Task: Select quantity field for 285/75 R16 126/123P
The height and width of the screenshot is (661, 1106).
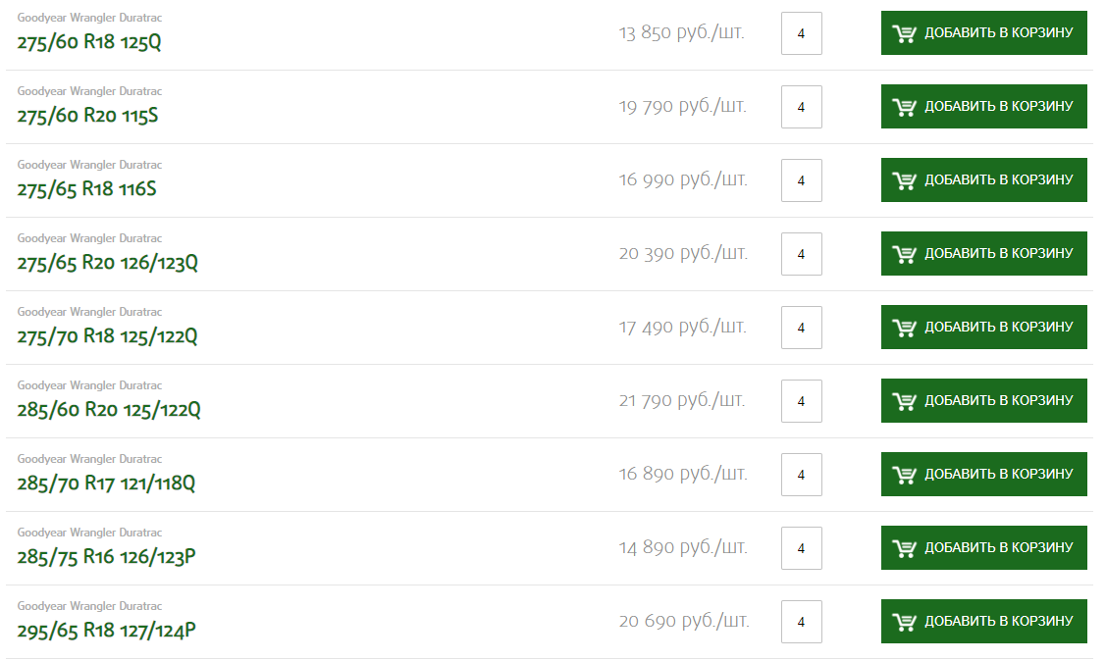Action: click(801, 547)
